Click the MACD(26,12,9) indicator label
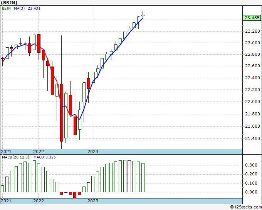Screen dimensions: 262x210 16,157
